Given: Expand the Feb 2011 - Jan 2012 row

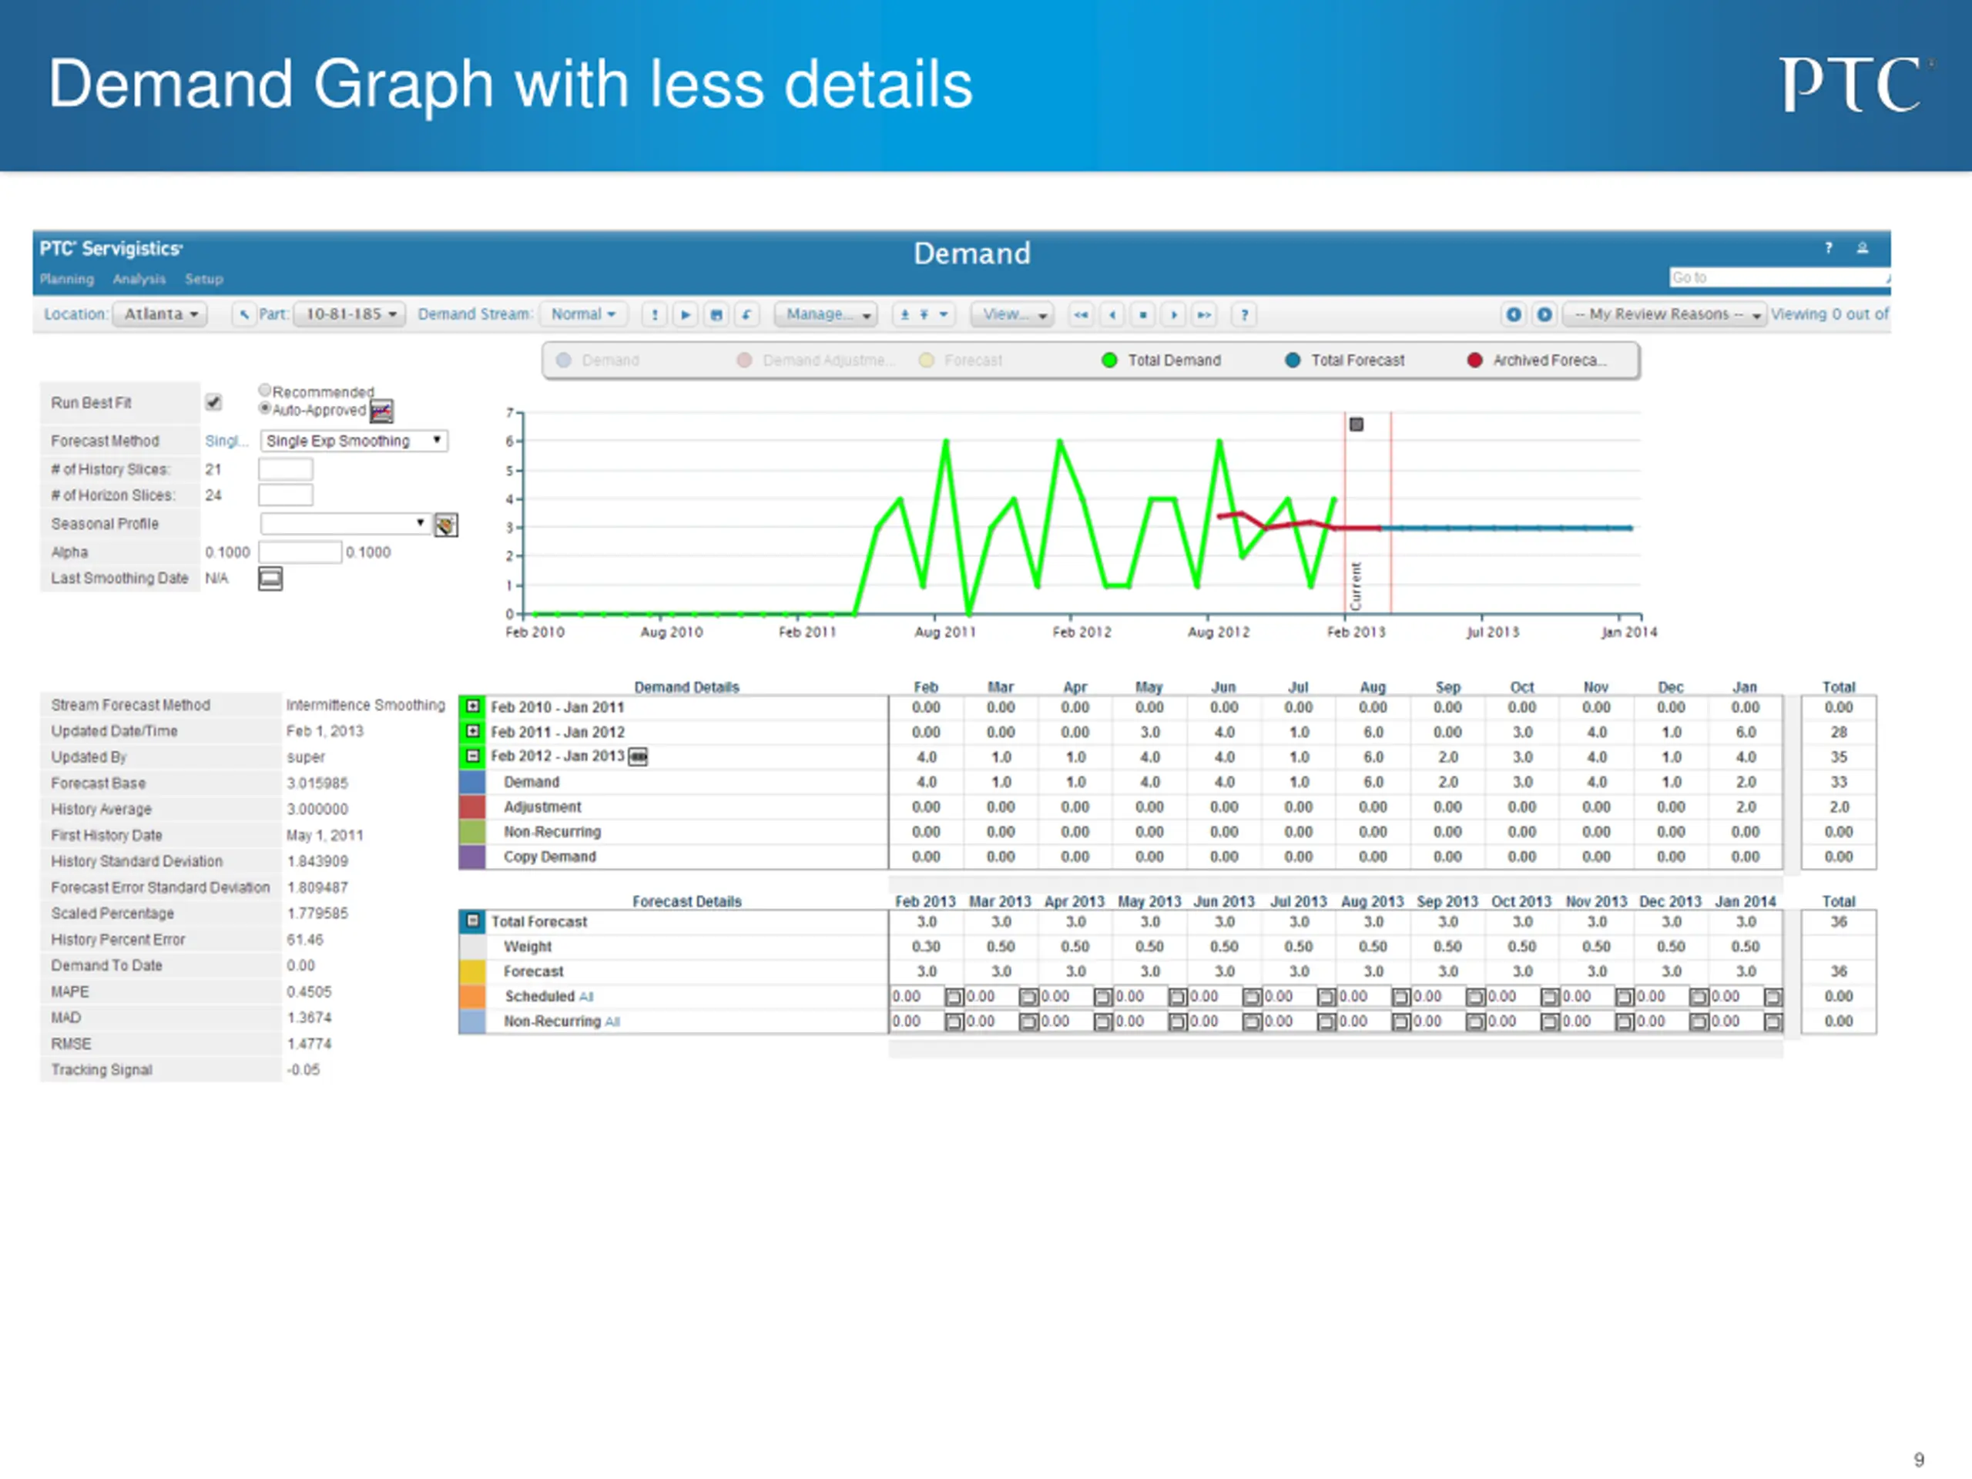Looking at the screenshot, I should 472,731.
